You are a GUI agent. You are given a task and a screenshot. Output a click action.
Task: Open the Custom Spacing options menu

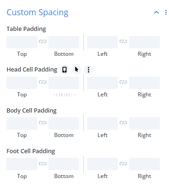coord(166,12)
